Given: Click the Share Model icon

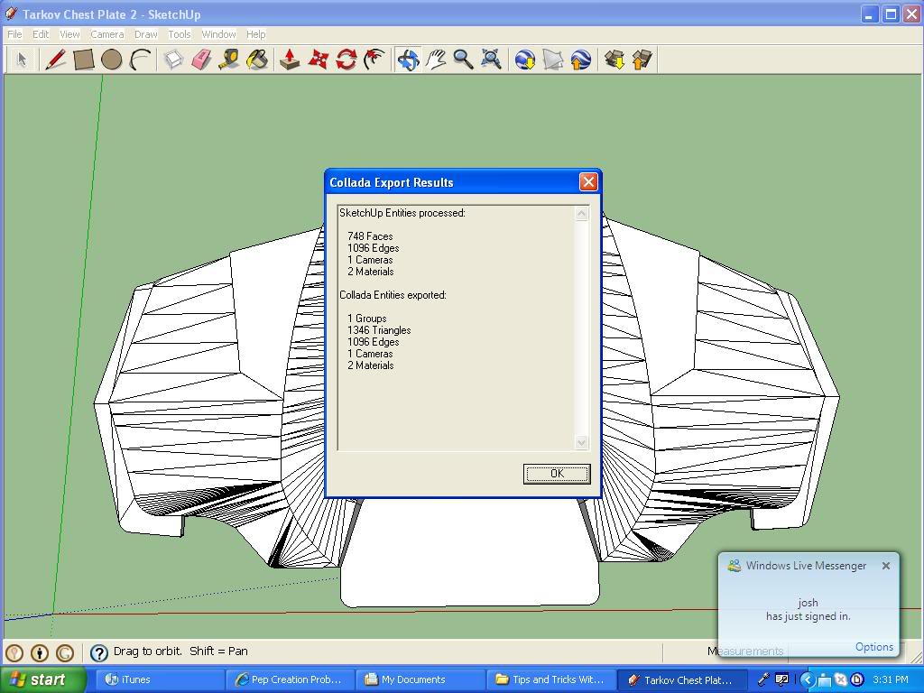Looking at the screenshot, I should pos(642,60).
